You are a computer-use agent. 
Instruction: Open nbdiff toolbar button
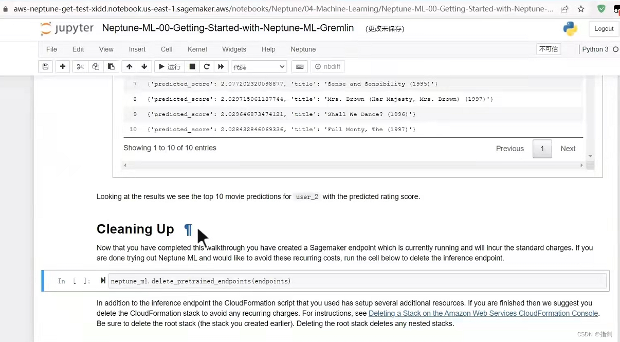point(327,66)
